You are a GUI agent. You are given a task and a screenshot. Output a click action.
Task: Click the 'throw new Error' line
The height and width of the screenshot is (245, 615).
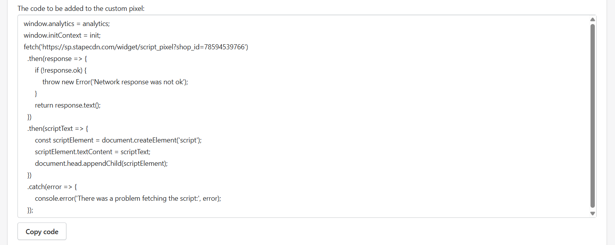pos(115,82)
